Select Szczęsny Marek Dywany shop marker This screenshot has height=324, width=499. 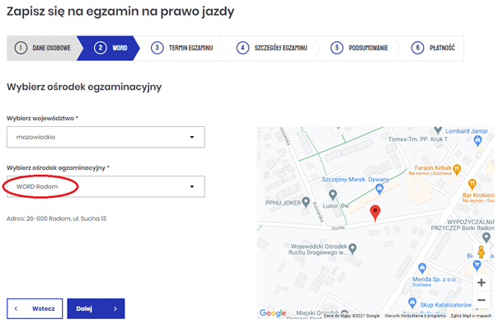click(379, 189)
